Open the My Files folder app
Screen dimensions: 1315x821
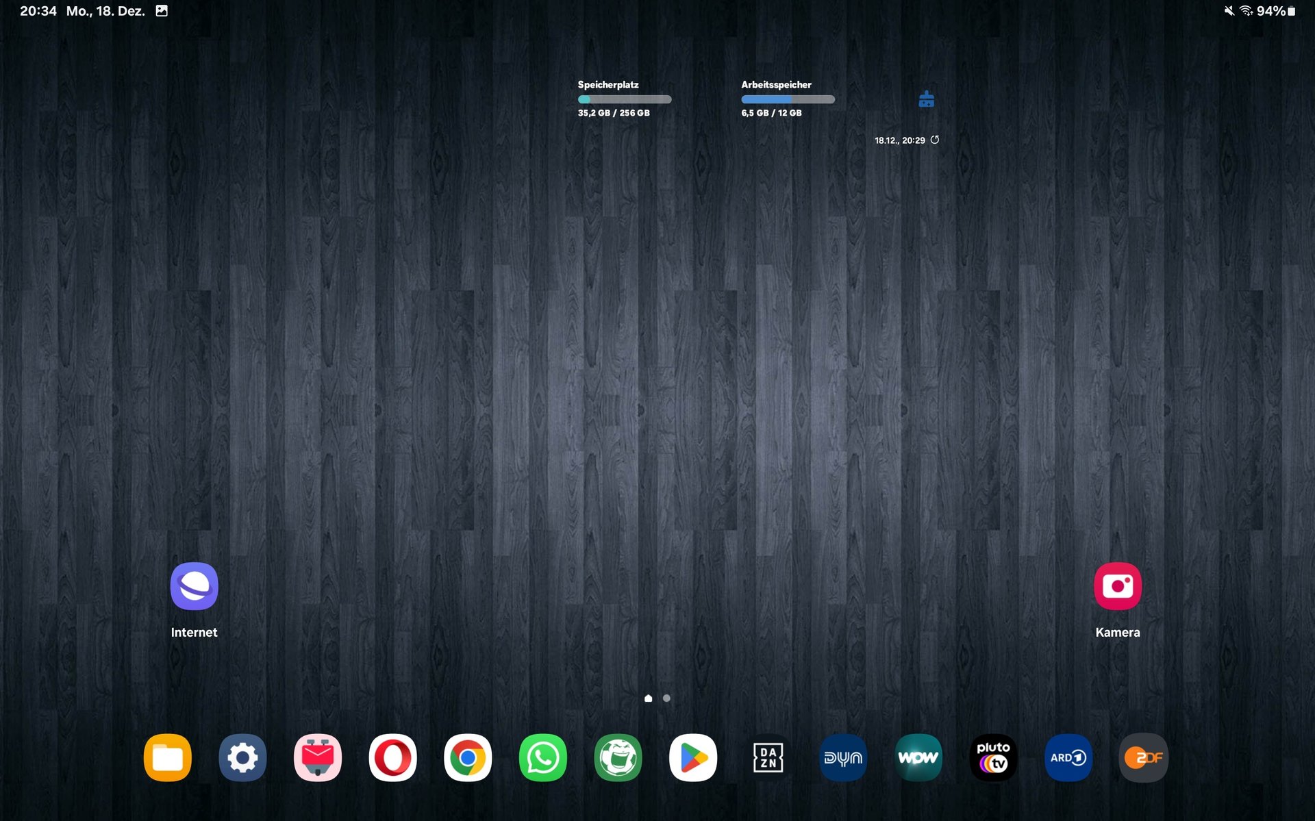[x=167, y=757]
